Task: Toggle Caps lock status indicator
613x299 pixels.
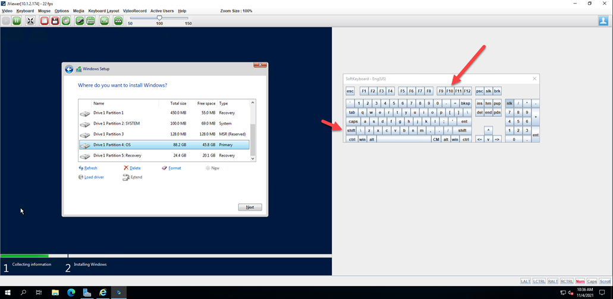Action: [592, 281]
